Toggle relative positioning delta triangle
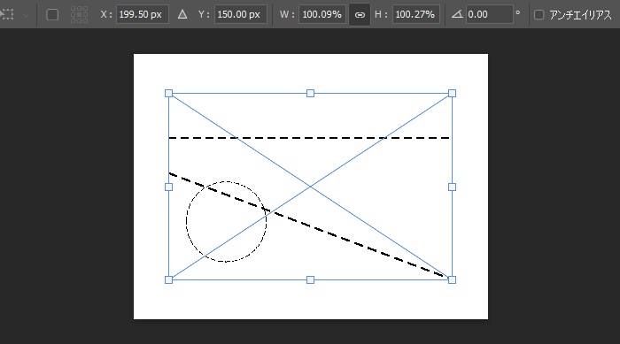Screen dimensions: 620x344 click(182, 15)
